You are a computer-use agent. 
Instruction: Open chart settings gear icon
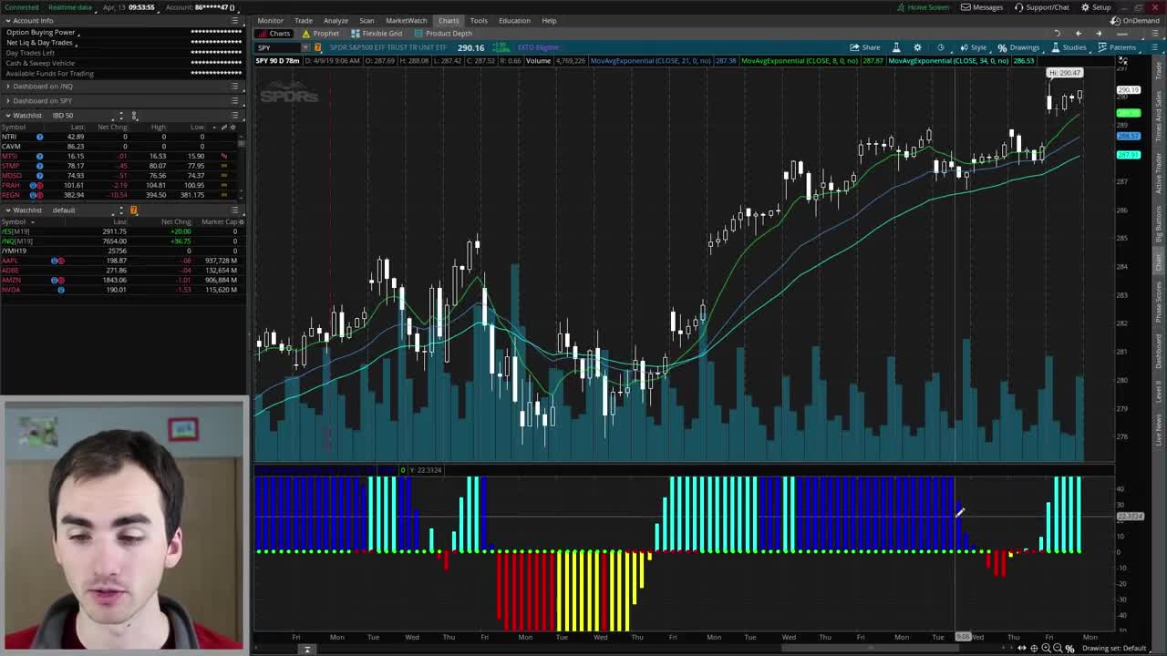click(918, 47)
